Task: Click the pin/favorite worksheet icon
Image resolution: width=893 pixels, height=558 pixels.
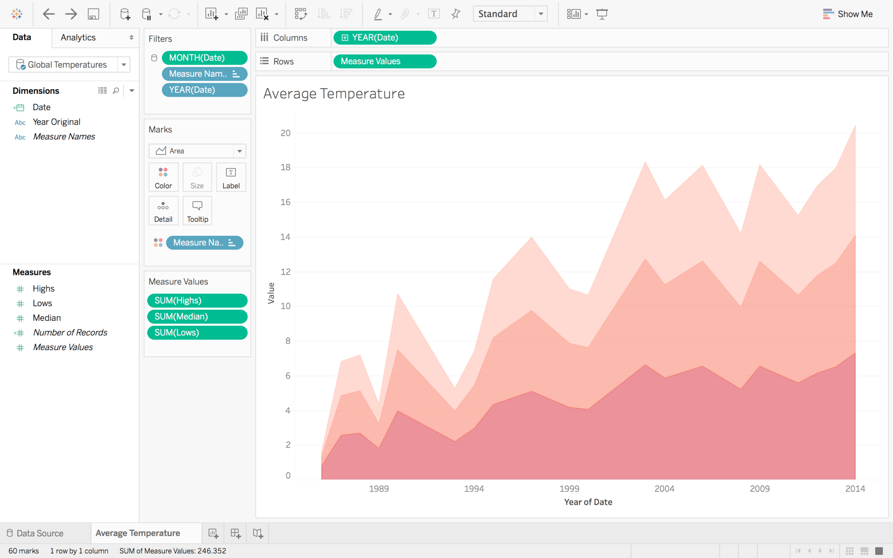Action: [x=457, y=13]
